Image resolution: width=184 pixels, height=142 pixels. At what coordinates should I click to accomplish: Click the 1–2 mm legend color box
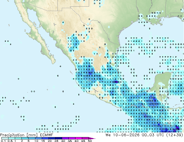click(x=18, y=138)
